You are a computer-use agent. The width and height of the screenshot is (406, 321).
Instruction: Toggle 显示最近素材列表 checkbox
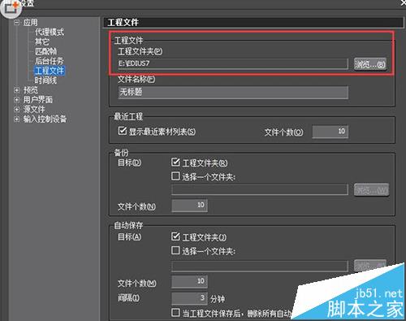[122, 131]
